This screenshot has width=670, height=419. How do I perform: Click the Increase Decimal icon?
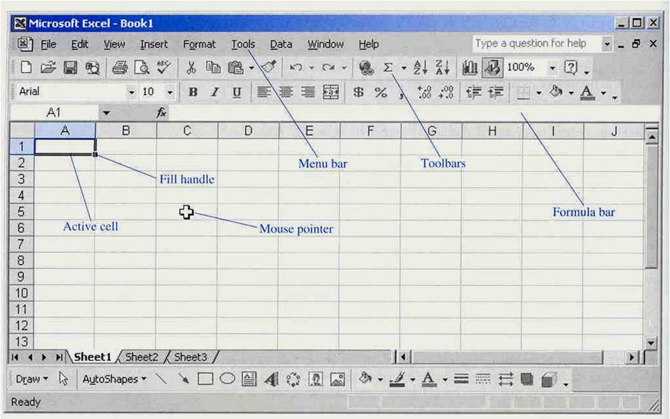point(424,92)
